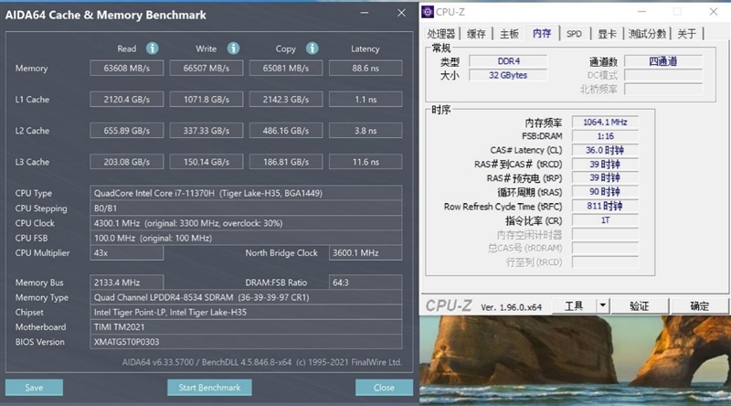
Task: Click the Memory Latency value 88.6 ns
Action: coord(365,69)
